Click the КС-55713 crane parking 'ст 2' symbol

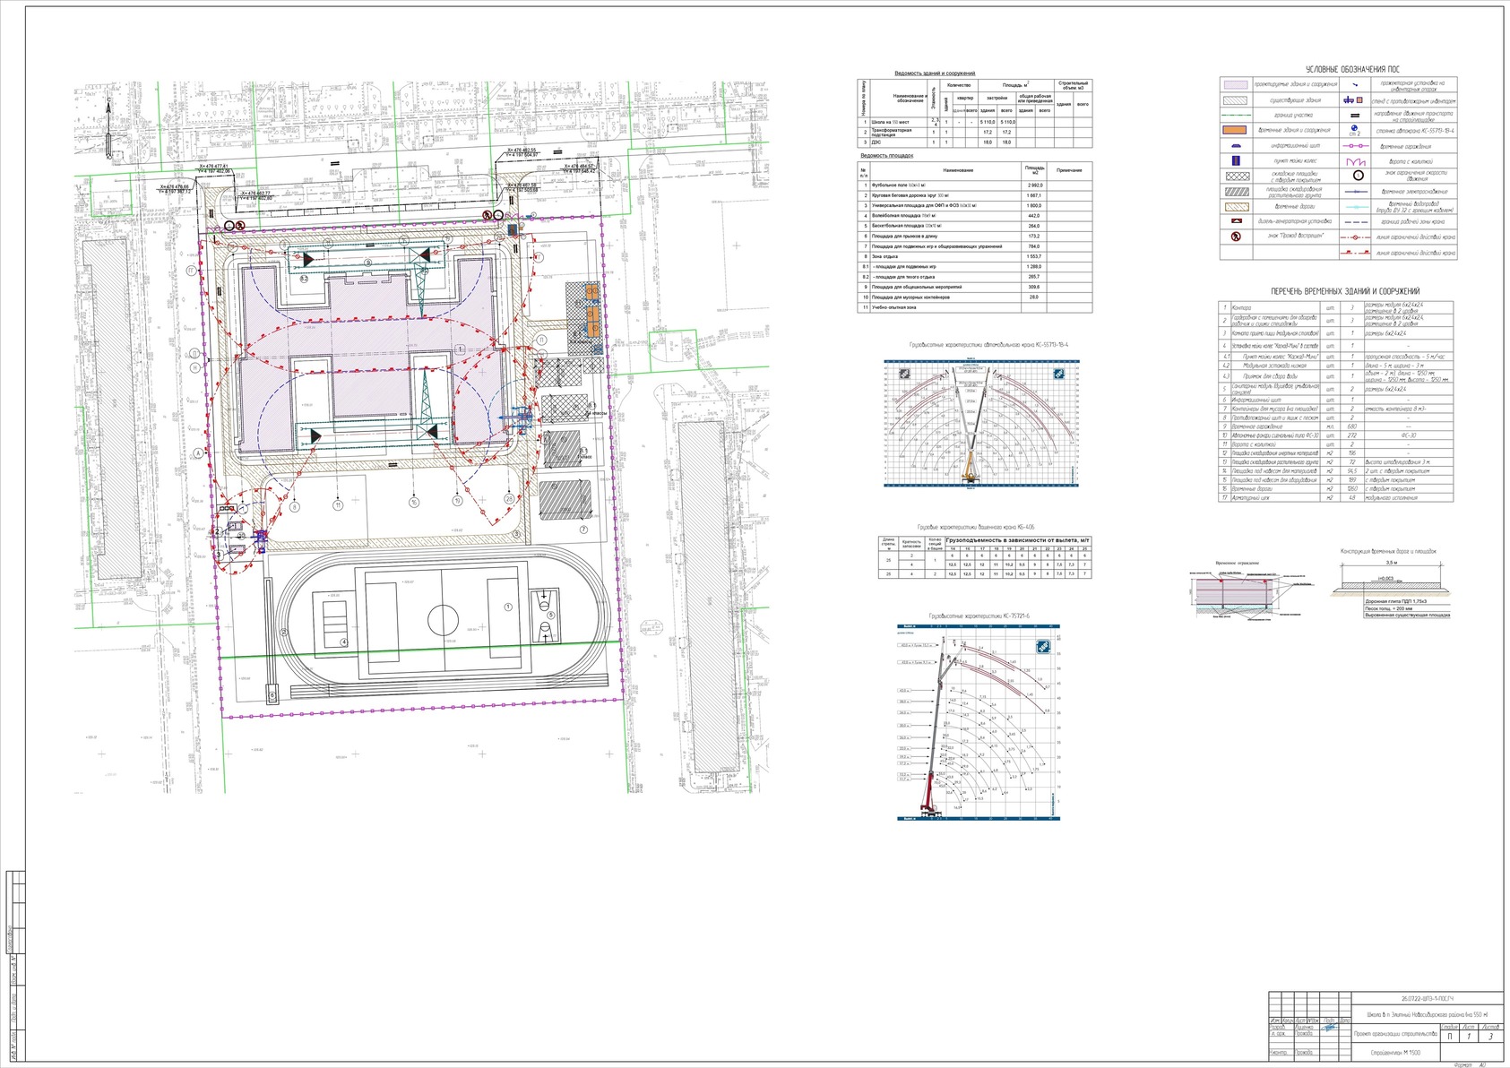[x=1354, y=131]
